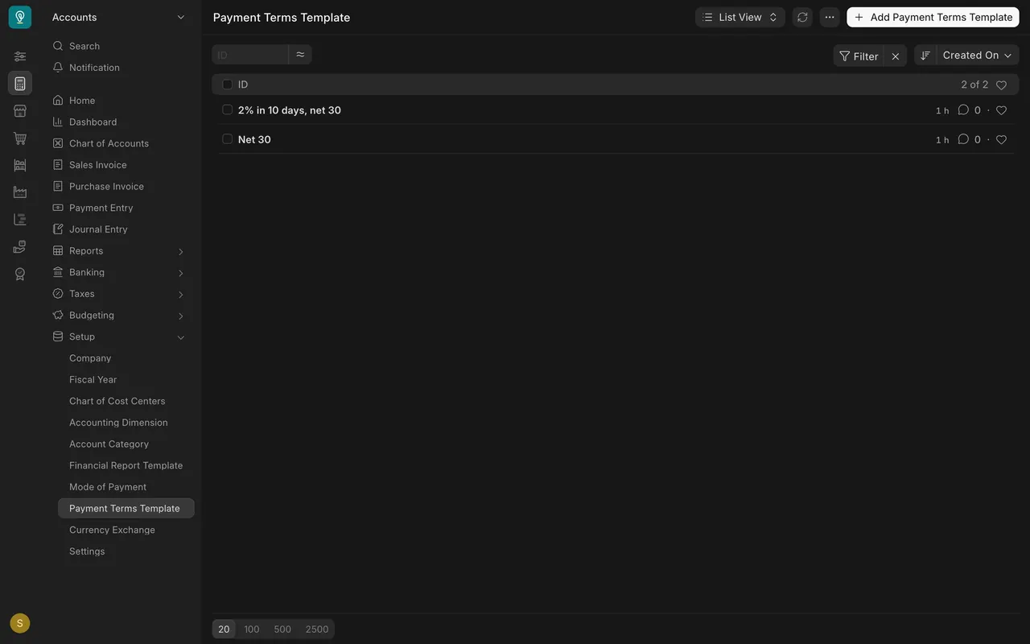This screenshot has height=644, width=1030.
Task: Clear filters with the X next to Filter
Action: click(896, 56)
